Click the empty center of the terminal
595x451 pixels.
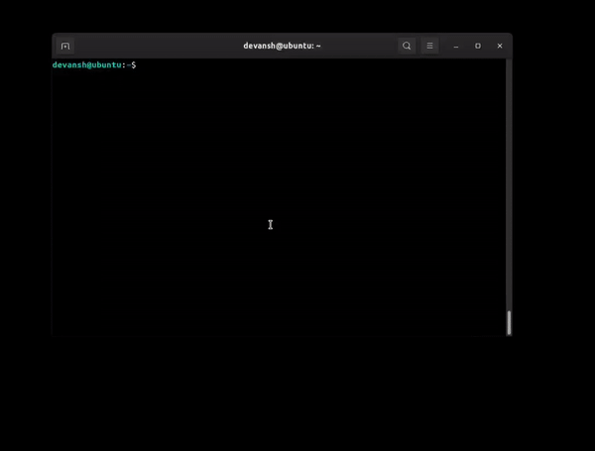coord(278,198)
